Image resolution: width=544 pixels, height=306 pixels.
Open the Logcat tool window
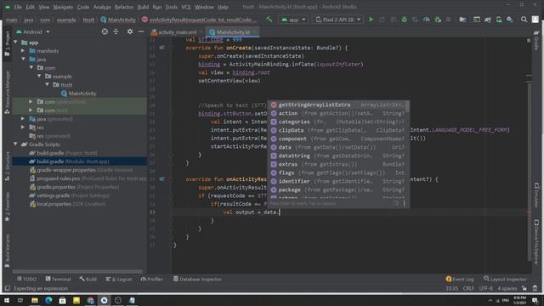pyautogui.click(x=119, y=279)
